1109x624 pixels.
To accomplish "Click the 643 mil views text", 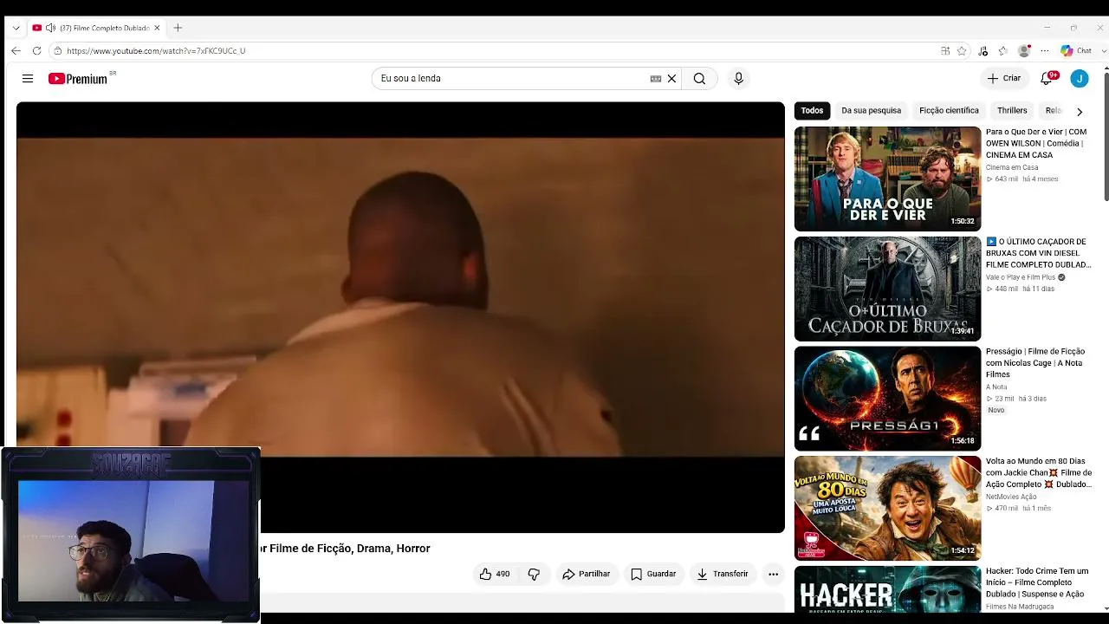I will coord(1006,179).
